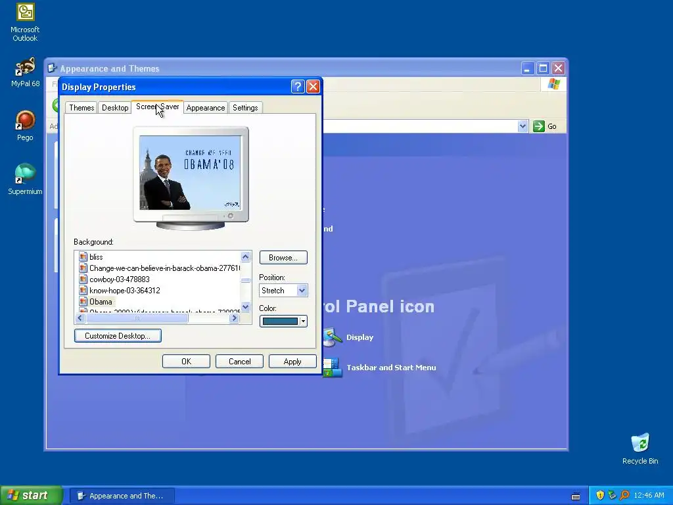Open the Recycle Bin

click(640, 449)
